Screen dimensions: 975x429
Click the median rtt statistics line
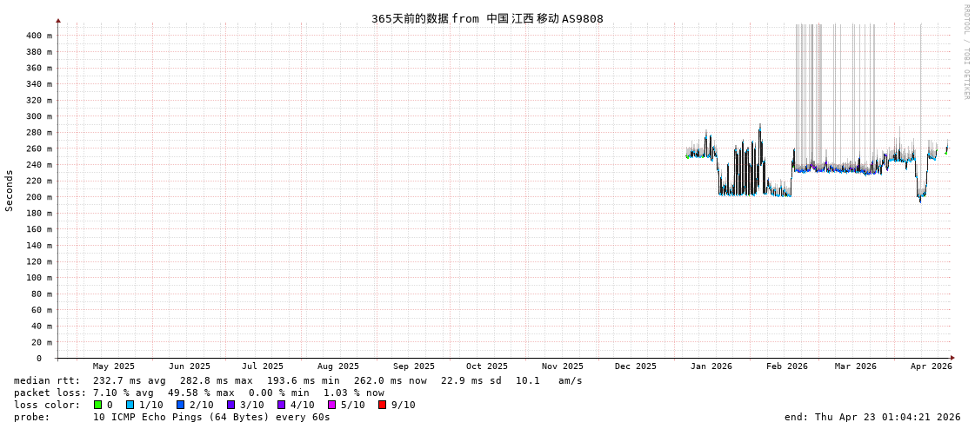coord(297,380)
